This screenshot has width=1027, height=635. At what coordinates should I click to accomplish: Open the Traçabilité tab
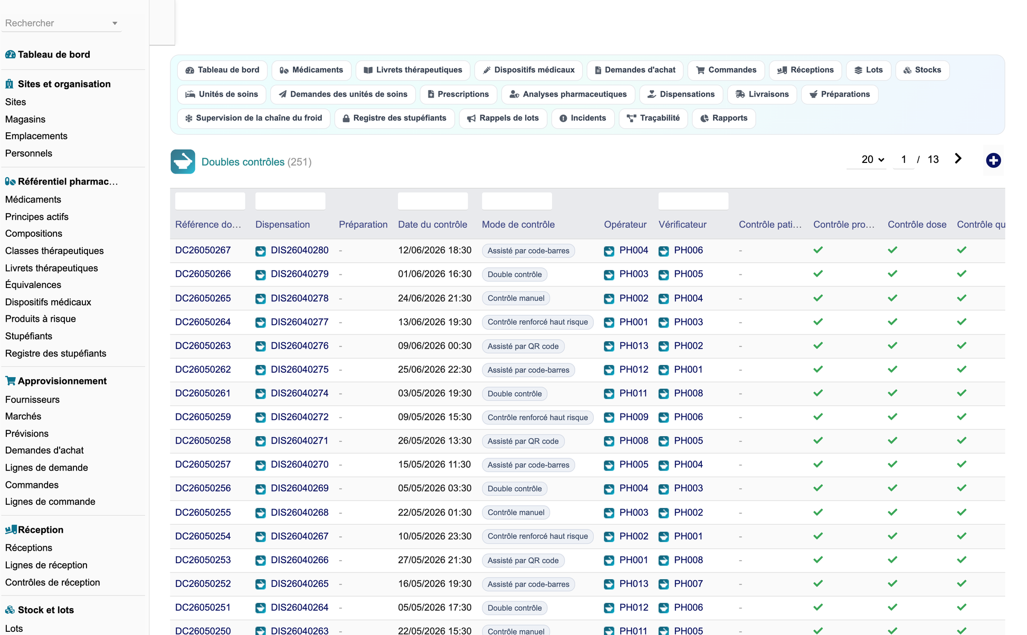click(653, 118)
